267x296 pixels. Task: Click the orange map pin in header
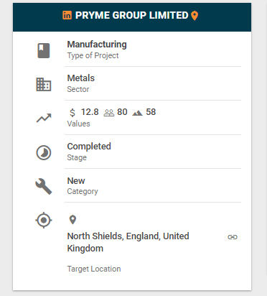195,16
